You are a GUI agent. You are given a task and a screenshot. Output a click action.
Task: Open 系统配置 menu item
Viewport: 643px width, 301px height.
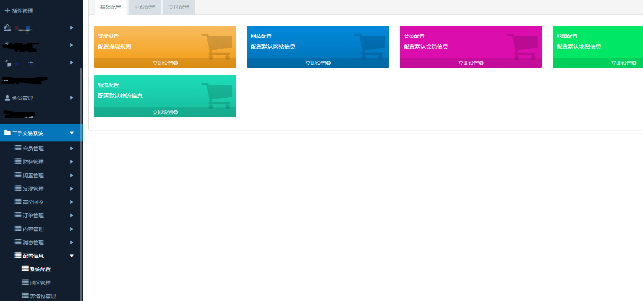point(40,269)
